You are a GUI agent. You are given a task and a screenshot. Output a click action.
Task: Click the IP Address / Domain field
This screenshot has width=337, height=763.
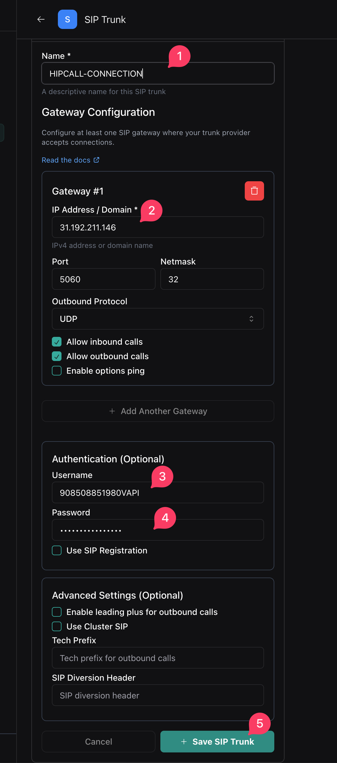(158, 227)
